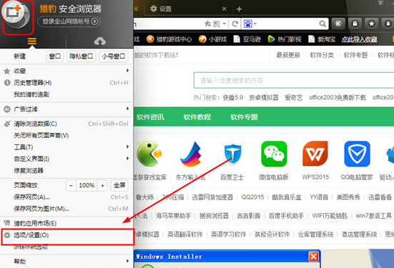Screen dimensions: 394x268
Task: Decrease page zoom with minus button
Action: 71,185
